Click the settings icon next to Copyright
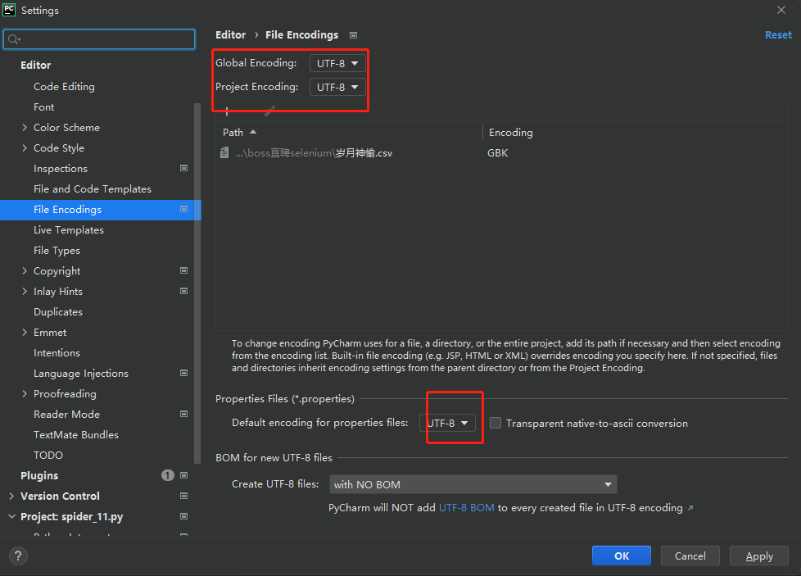The width and height of the screenshot is (801, 576). (183, 270)
